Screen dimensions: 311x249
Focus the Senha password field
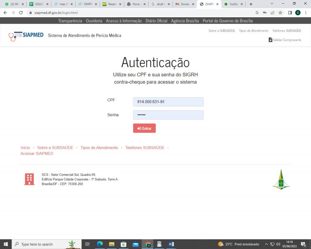tap(168, 115)
